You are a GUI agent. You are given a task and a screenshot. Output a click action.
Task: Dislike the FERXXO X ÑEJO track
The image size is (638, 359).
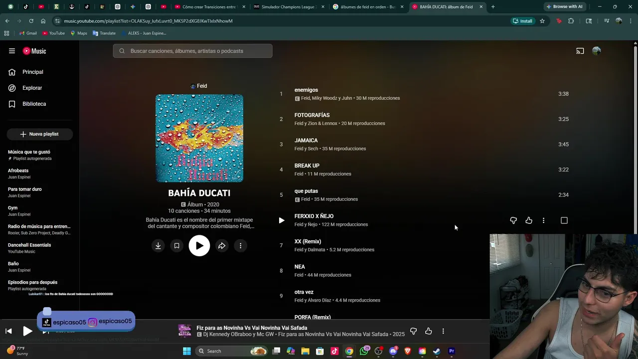click(x=513, y=220)
